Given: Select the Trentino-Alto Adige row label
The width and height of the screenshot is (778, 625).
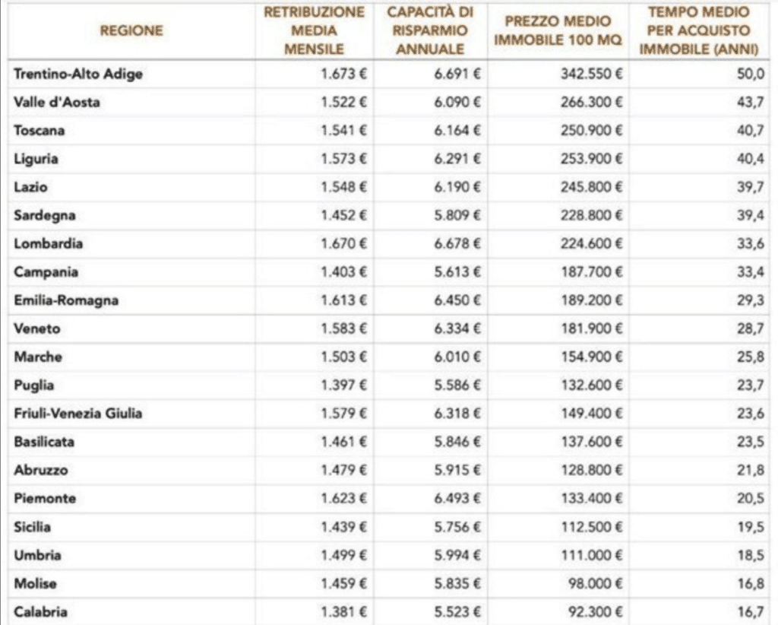Looking at the screenshot, I should (78, 74).
